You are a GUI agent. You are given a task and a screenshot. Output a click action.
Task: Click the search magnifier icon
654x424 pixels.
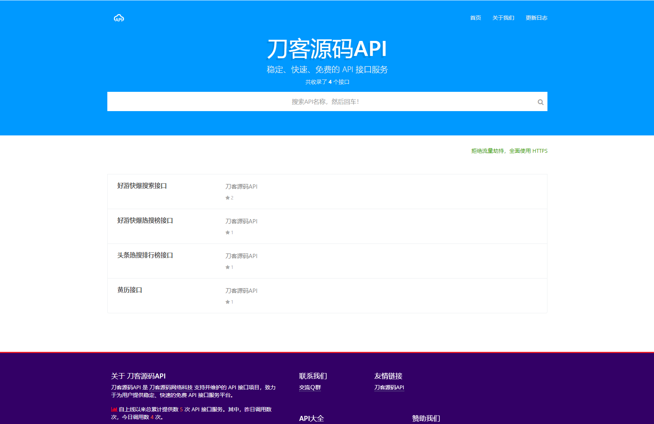pos(540,101)
